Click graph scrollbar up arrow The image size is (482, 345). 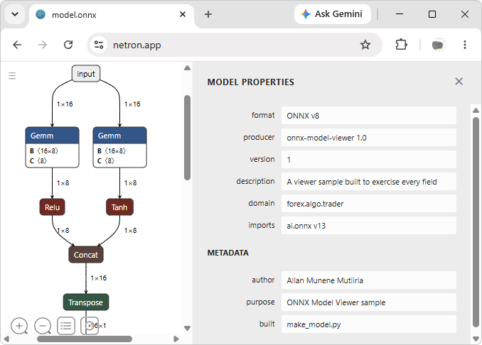pyautogui.click(x=187, y=68)
